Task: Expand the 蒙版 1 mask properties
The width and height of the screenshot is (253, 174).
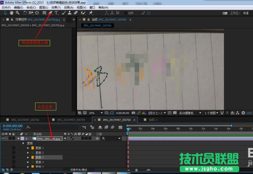Action: [x=28, y=148]
